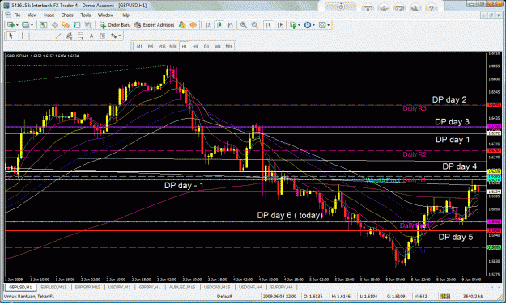Select the 'Daily R2' chart label
506x303 pixels.
pos(415,154)
